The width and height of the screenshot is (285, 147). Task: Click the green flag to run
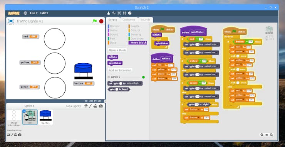pyautogui.click(x=94, y=21)
